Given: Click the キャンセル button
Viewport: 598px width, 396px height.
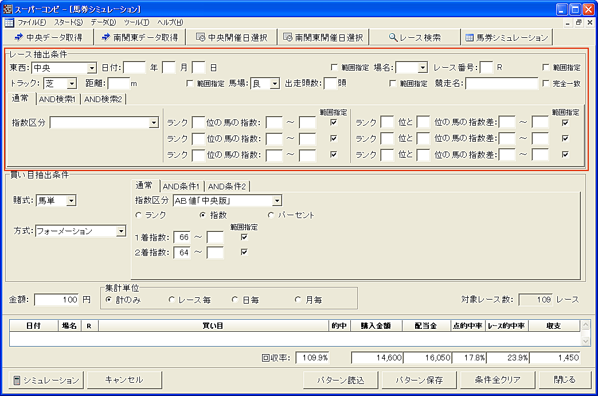Looking at the screenshot, I should (x=124, y=380).
